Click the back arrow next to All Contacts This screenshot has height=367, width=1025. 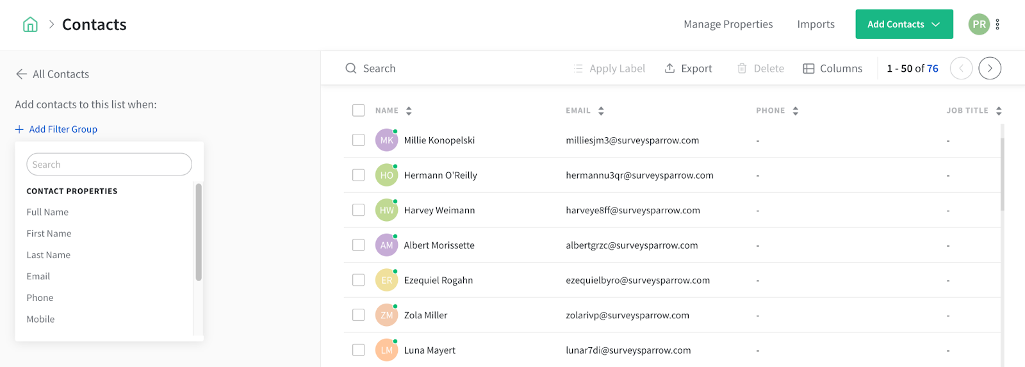pyautogui.click(x=21, y=74)
